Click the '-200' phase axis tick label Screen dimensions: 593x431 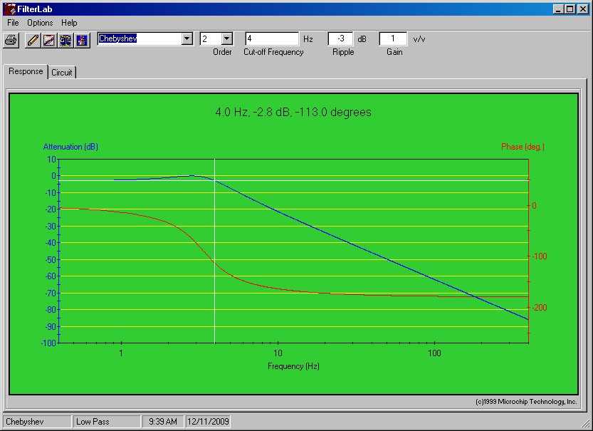point(540,307)
